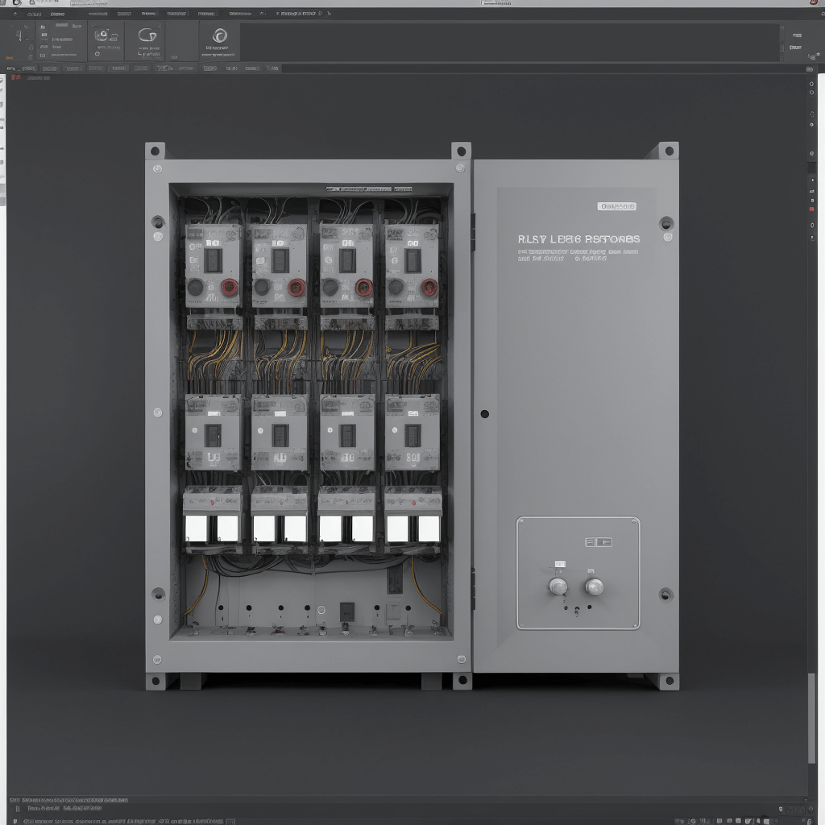This screenshot has height=825, width=825.
Task: Open the dropdown arrow ending the menu bar
Action: (x=330, y=14)
